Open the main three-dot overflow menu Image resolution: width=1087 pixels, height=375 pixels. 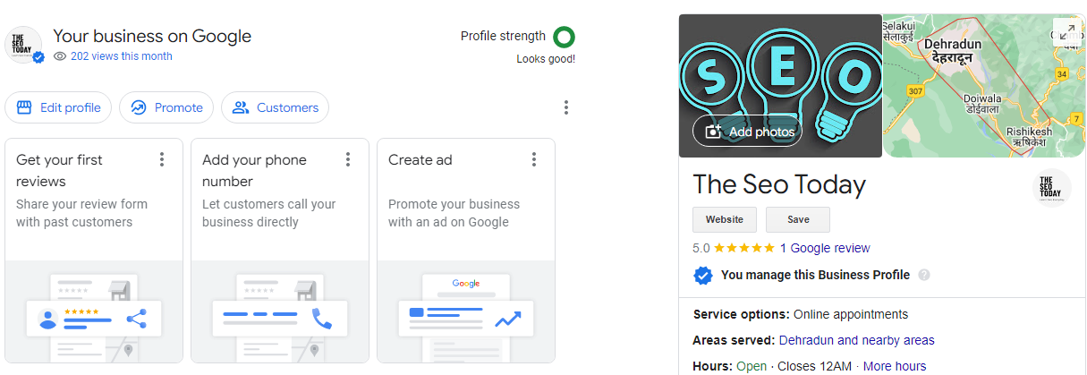click(x=566, y=107)
